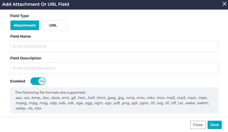
Task: Click the Field Type label
Action: point(19,16)
